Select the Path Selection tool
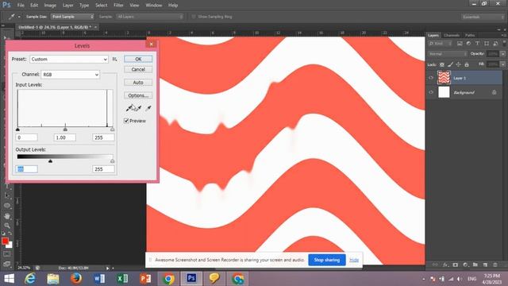 click(x=7, y=195)
